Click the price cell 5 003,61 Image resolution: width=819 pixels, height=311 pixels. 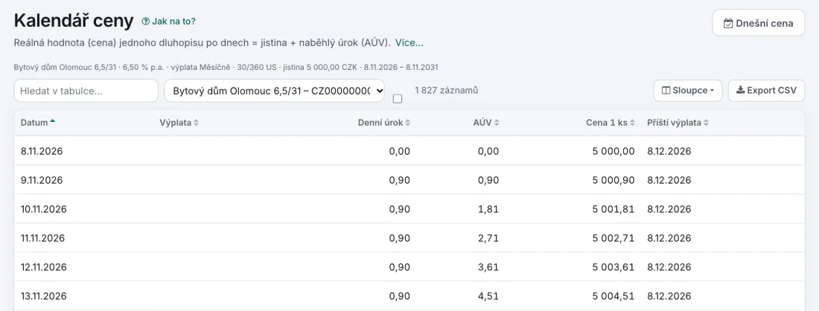[x=614, y=267]
